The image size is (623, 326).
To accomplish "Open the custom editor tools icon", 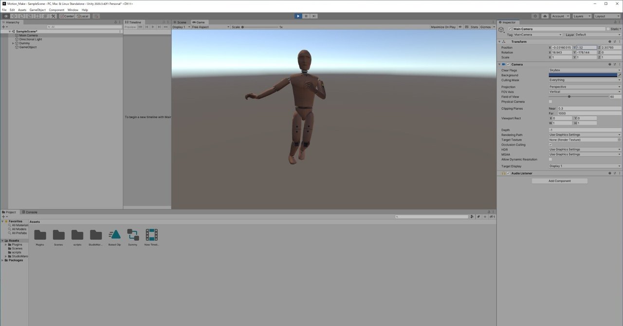I will coord(53,16).
